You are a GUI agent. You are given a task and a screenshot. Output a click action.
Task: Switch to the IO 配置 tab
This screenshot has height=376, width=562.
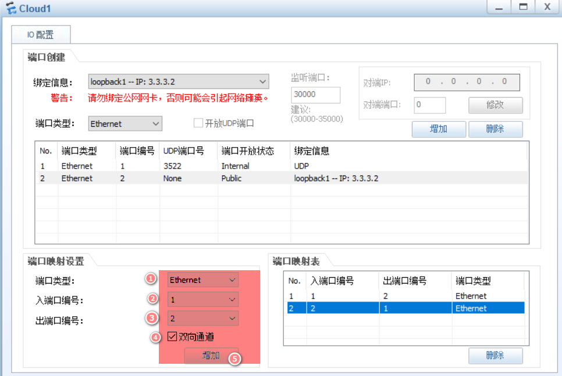tap(41, 35)
